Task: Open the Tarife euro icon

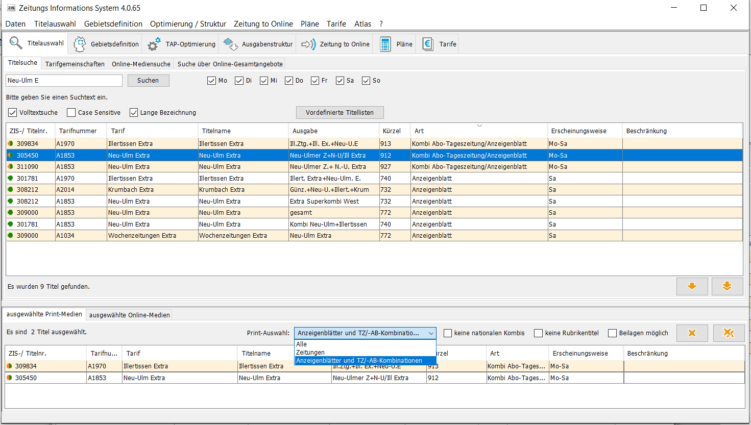Action: pyautogui.click(x=428, y=44)
